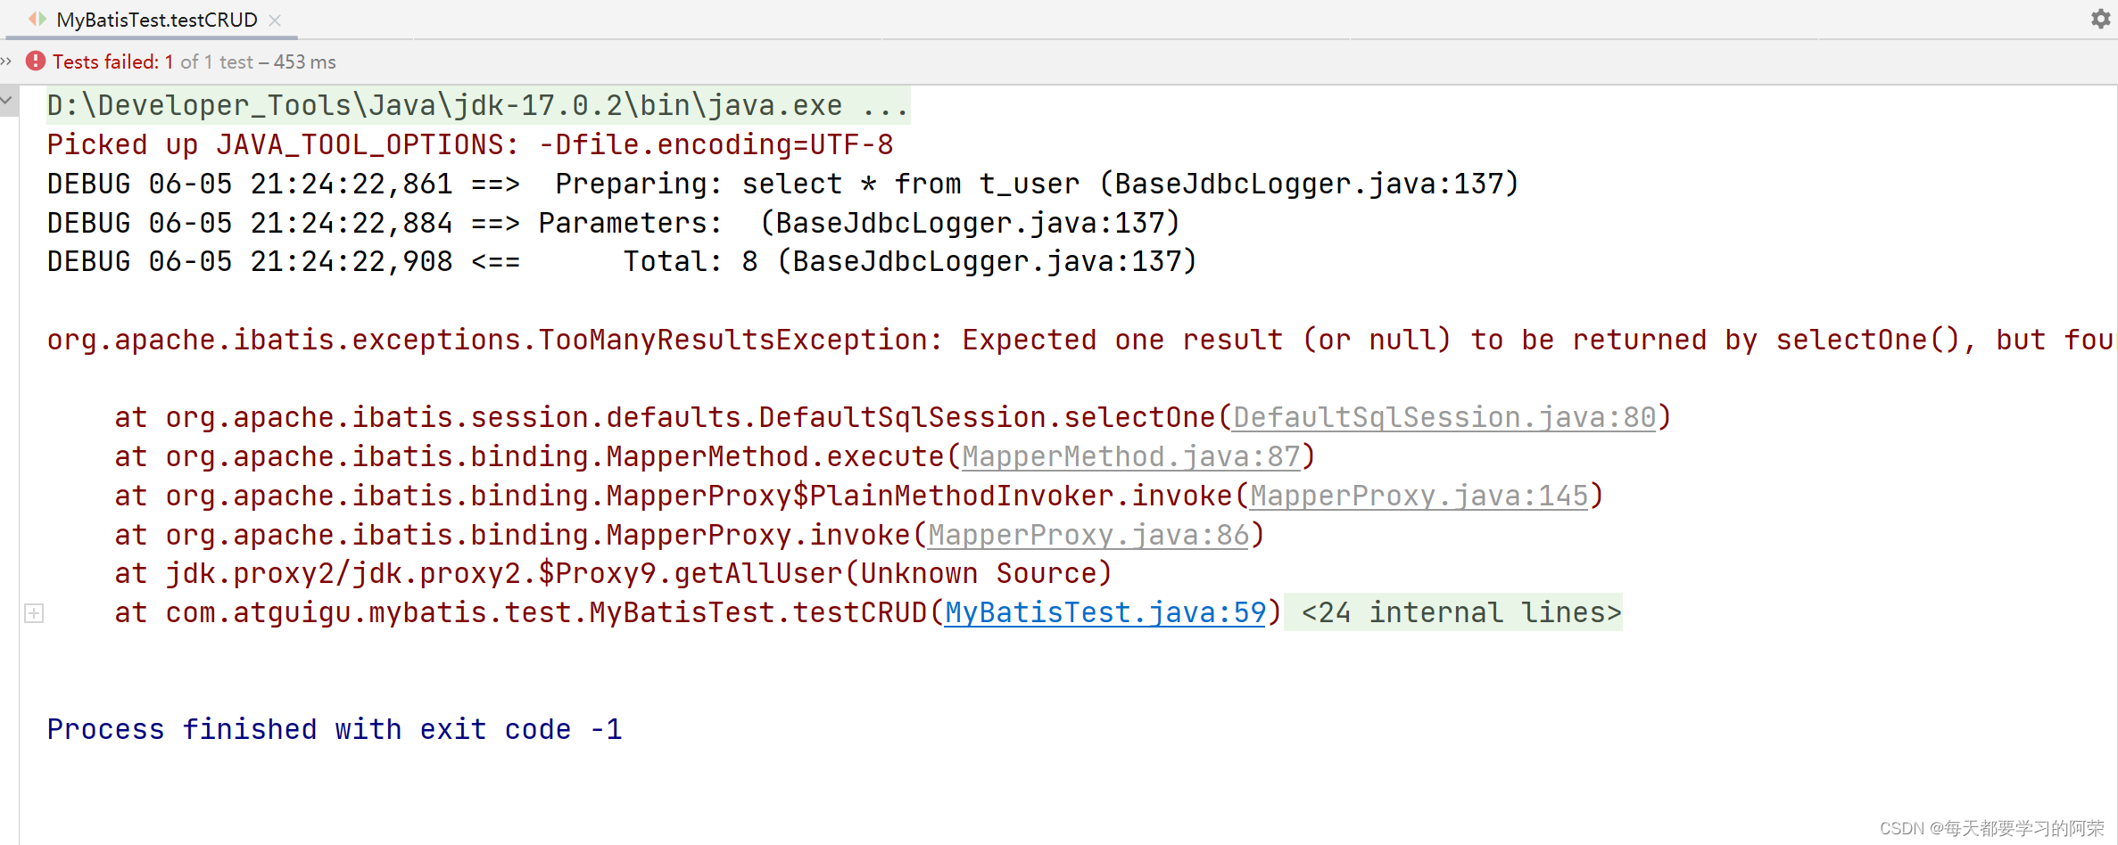The height and width of the screenshot is (845, 2118).
Task: Open MapperProxy.java:86 stack link
Action: pyautogui.click(x=1088, y=535)
